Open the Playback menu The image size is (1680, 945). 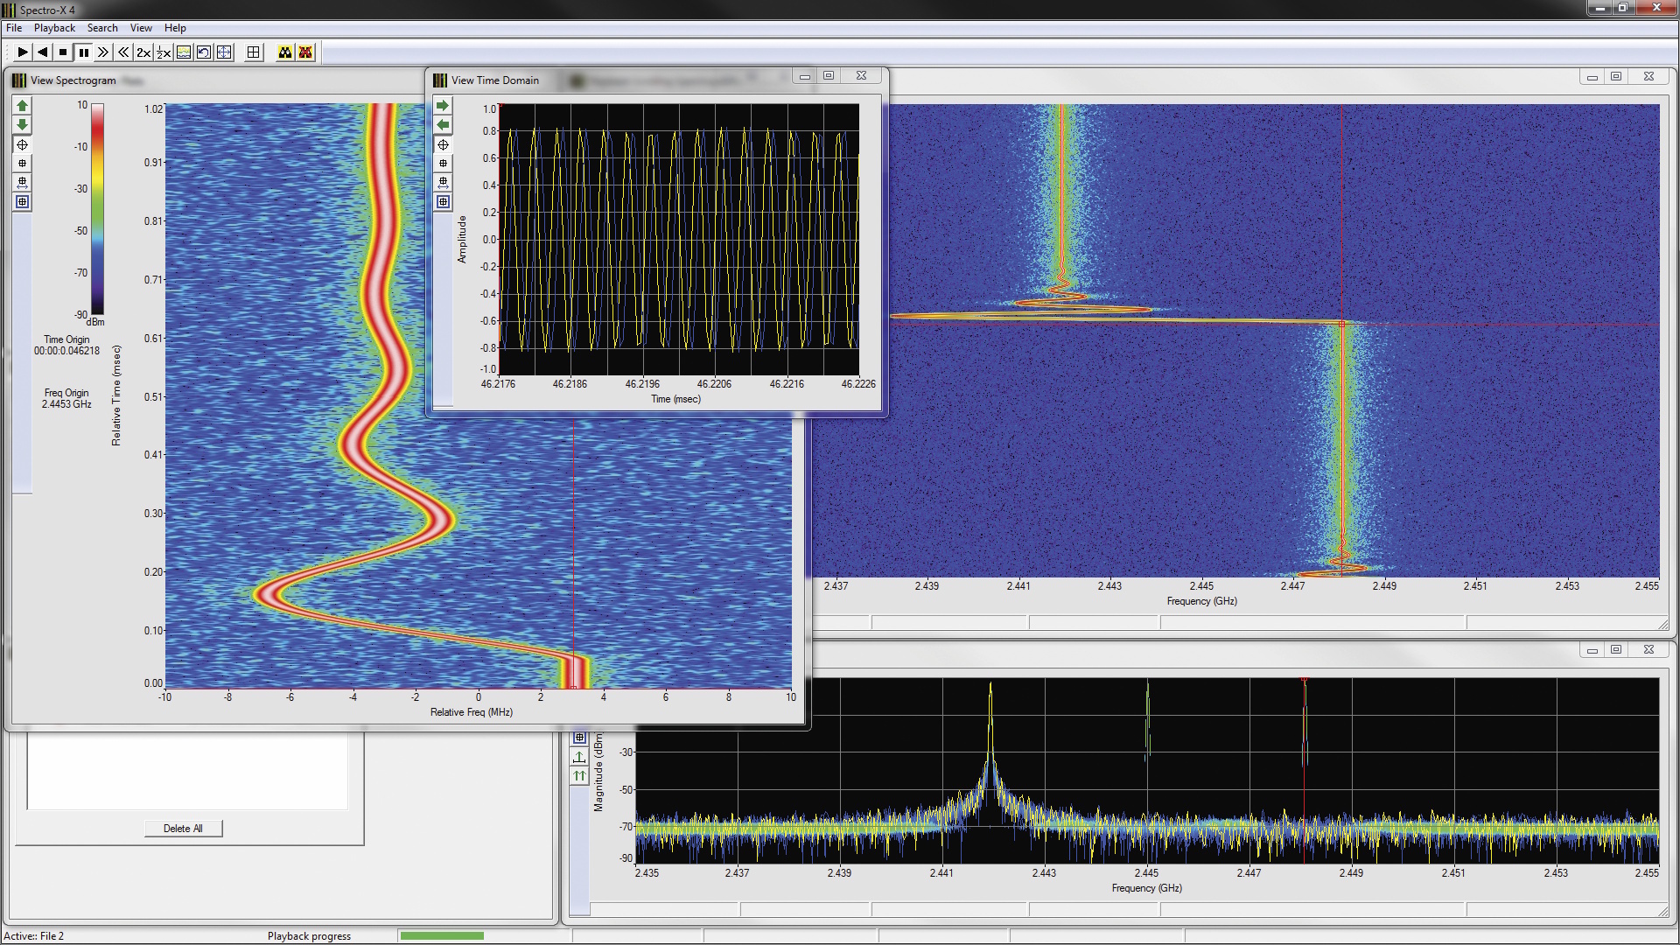coord(54,28)
